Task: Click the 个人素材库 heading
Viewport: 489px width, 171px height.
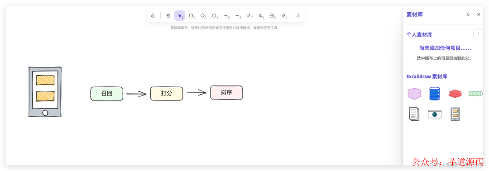Action: click(x=419, y=34)
